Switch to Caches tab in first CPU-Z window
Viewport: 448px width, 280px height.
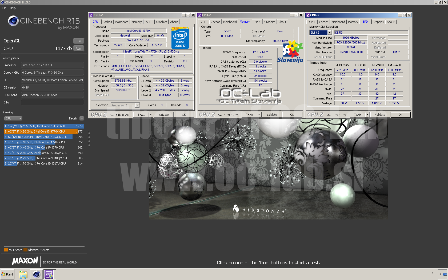click(x=107, y=22)
